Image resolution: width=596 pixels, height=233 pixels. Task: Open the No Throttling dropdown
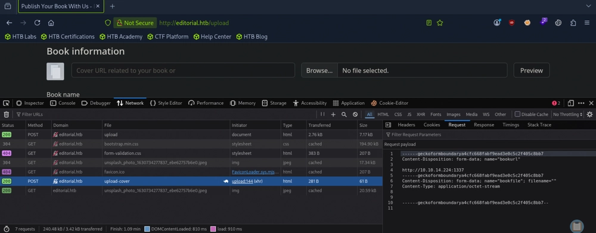tap(568, 114)
